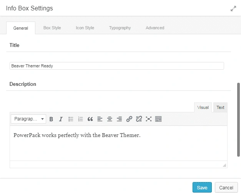This screenshot has width=241, height=194.
Task: Insert a link with the link icon
Action: 129,119
